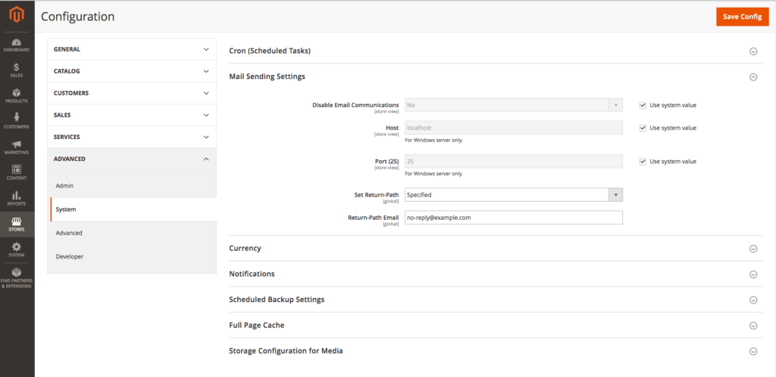Viewport: 776px width, 377px height.
Task: Toggle Use system value for Port (25)
Action: click(x=643, y=162)
